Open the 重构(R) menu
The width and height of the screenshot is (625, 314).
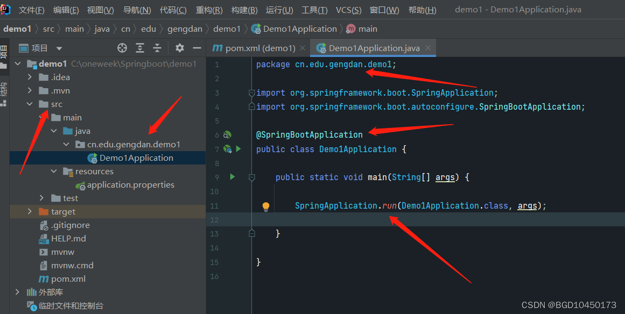pos(209,10)
